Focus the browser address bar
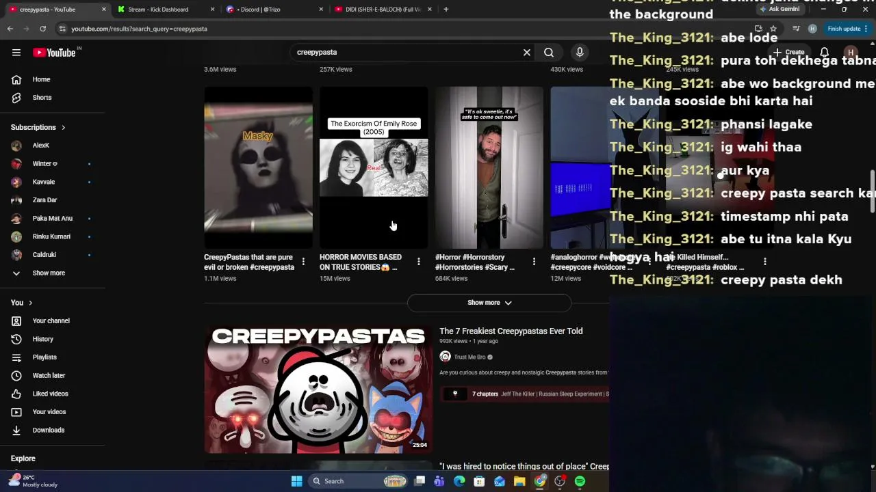Image resolution: width=876 pixels, height=492 pixels. (404, 29)
